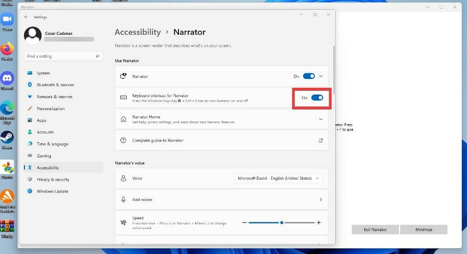
Task: Click the Narrator row icon
Action: [x=123, y=76]
